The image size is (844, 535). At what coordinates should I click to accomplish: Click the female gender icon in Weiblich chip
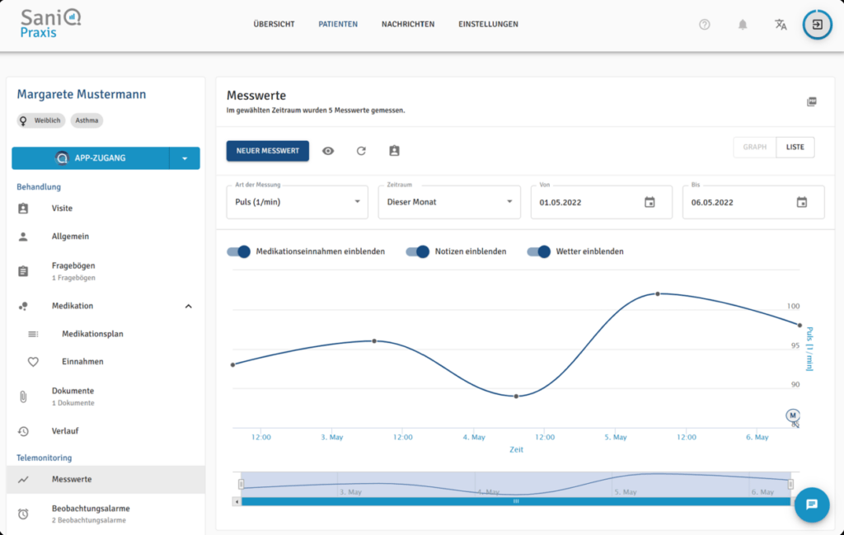tap(23, 120)
